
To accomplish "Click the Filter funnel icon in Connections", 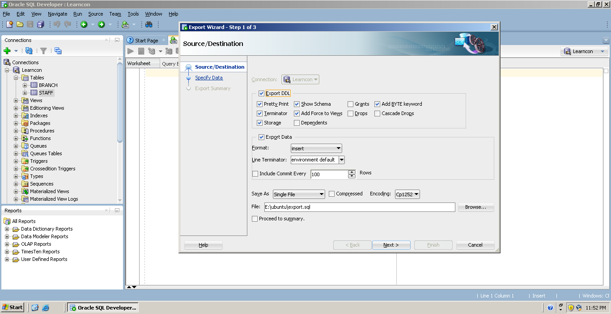I will (43, 51).
